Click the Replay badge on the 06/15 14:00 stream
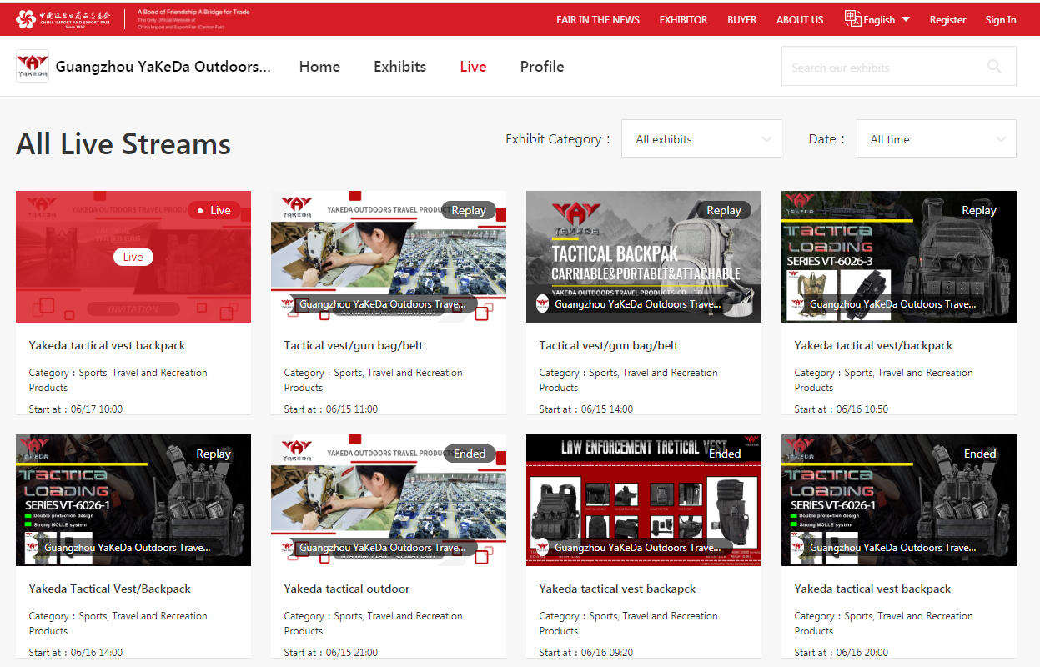The width and height of the screenshot is (1040, 667). [x=724, y=210]
